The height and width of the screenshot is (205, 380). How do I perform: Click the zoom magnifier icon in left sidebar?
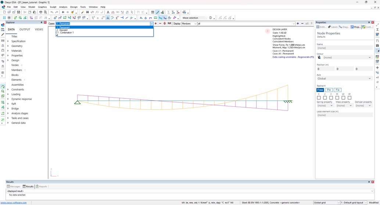[3, 92]
